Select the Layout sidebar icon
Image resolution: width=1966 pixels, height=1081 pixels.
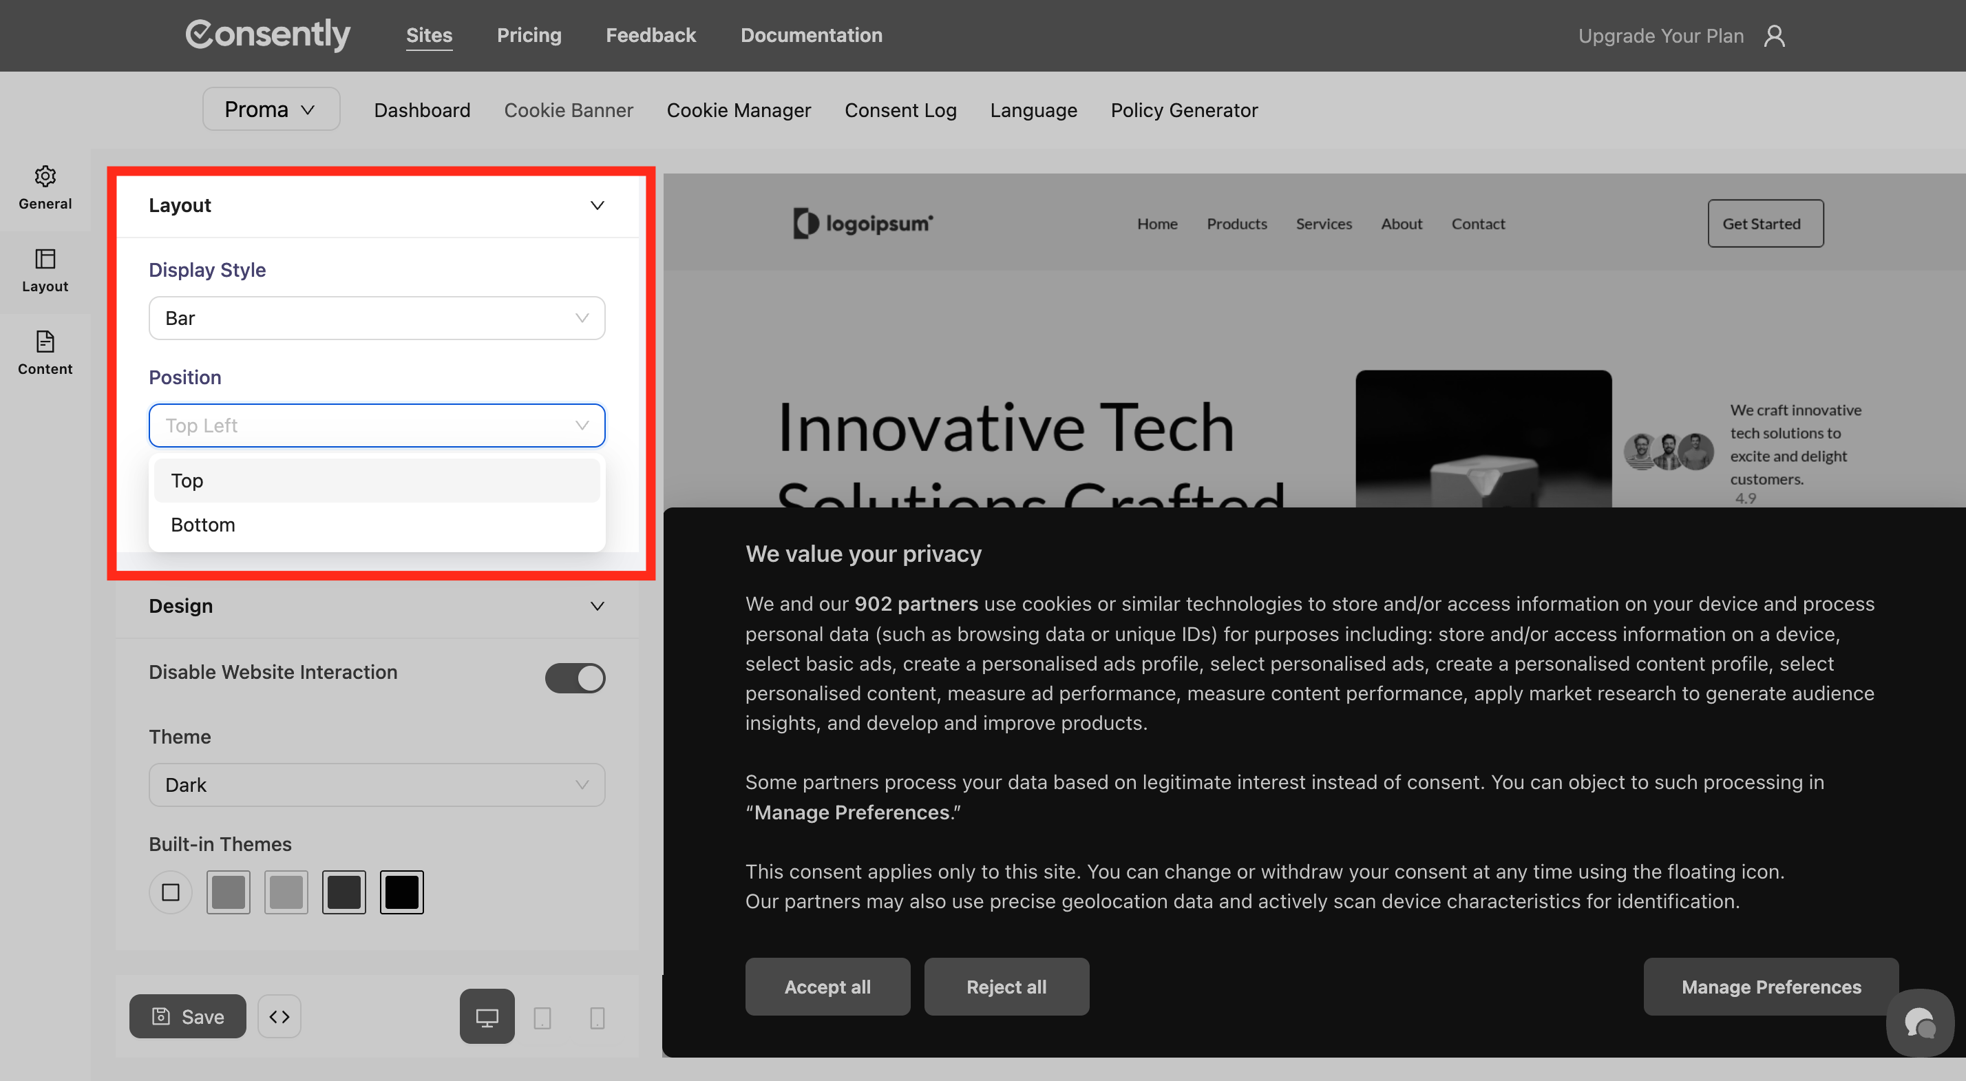[x=45, y=272]
